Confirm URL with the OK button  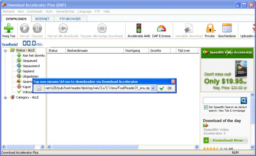pyautogui.click(x=166, y=88)
